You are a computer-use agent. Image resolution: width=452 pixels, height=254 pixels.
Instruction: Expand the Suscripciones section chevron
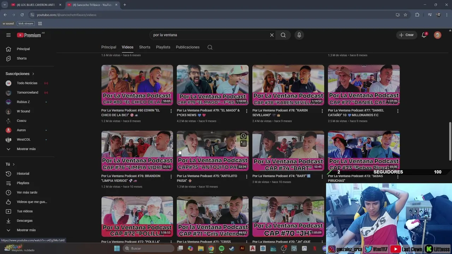tap(33, 74)
